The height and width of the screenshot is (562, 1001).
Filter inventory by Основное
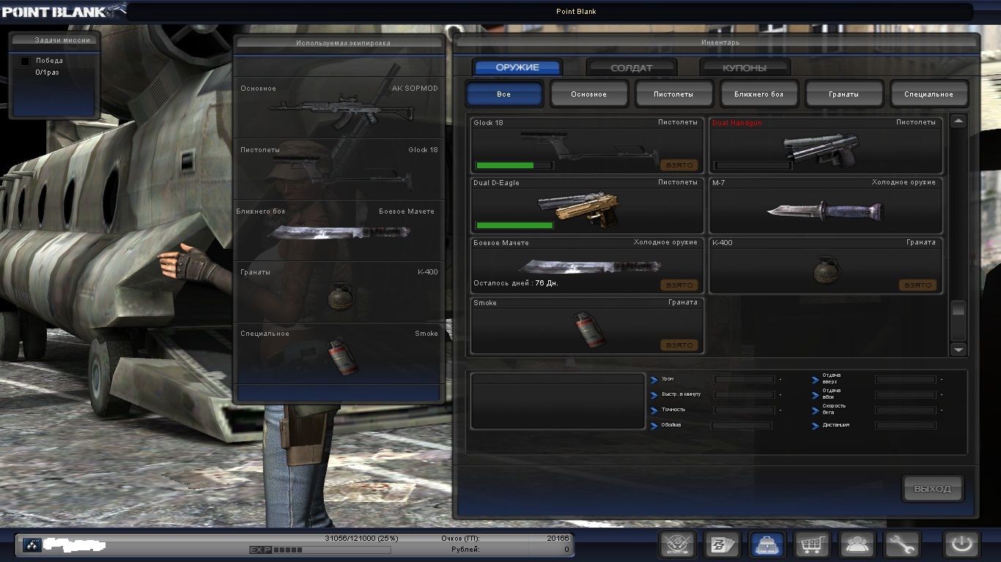tap(589, 94)
